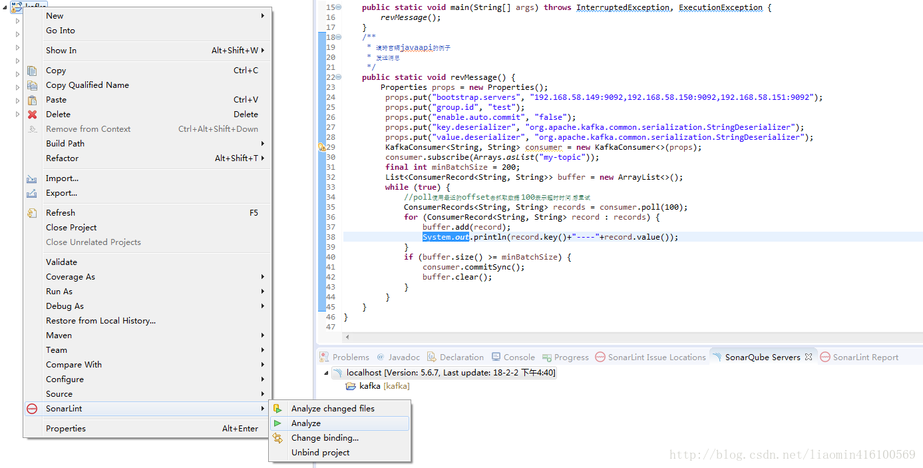Click the Change binding icon
The image size is (923, 468).
click(277, 438)
